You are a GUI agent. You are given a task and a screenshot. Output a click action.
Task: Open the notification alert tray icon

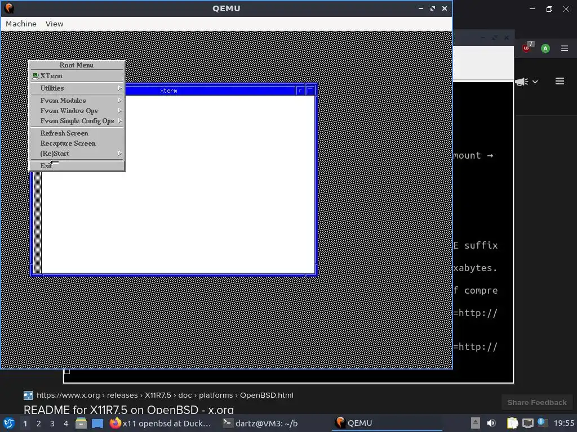coord(543,423)
